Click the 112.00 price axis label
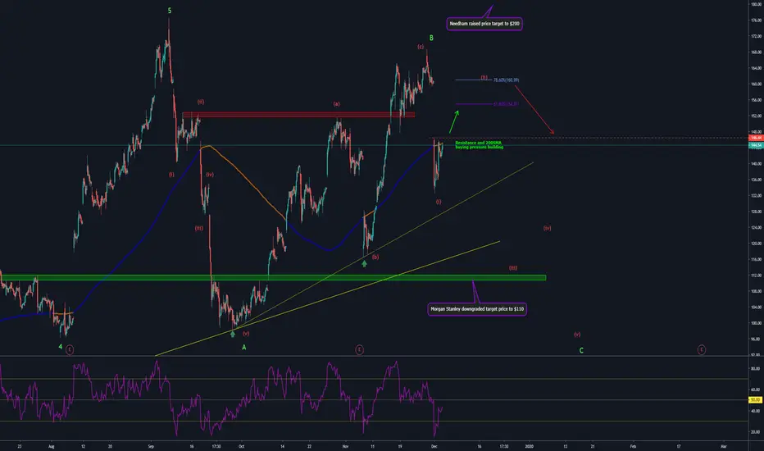The width and height of the screenshot is (764, 451). 756,276
